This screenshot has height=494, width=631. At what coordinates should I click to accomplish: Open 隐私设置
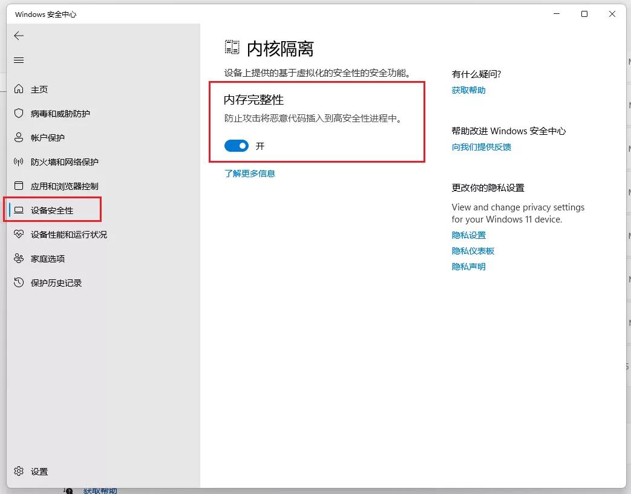tap(469, 235)
